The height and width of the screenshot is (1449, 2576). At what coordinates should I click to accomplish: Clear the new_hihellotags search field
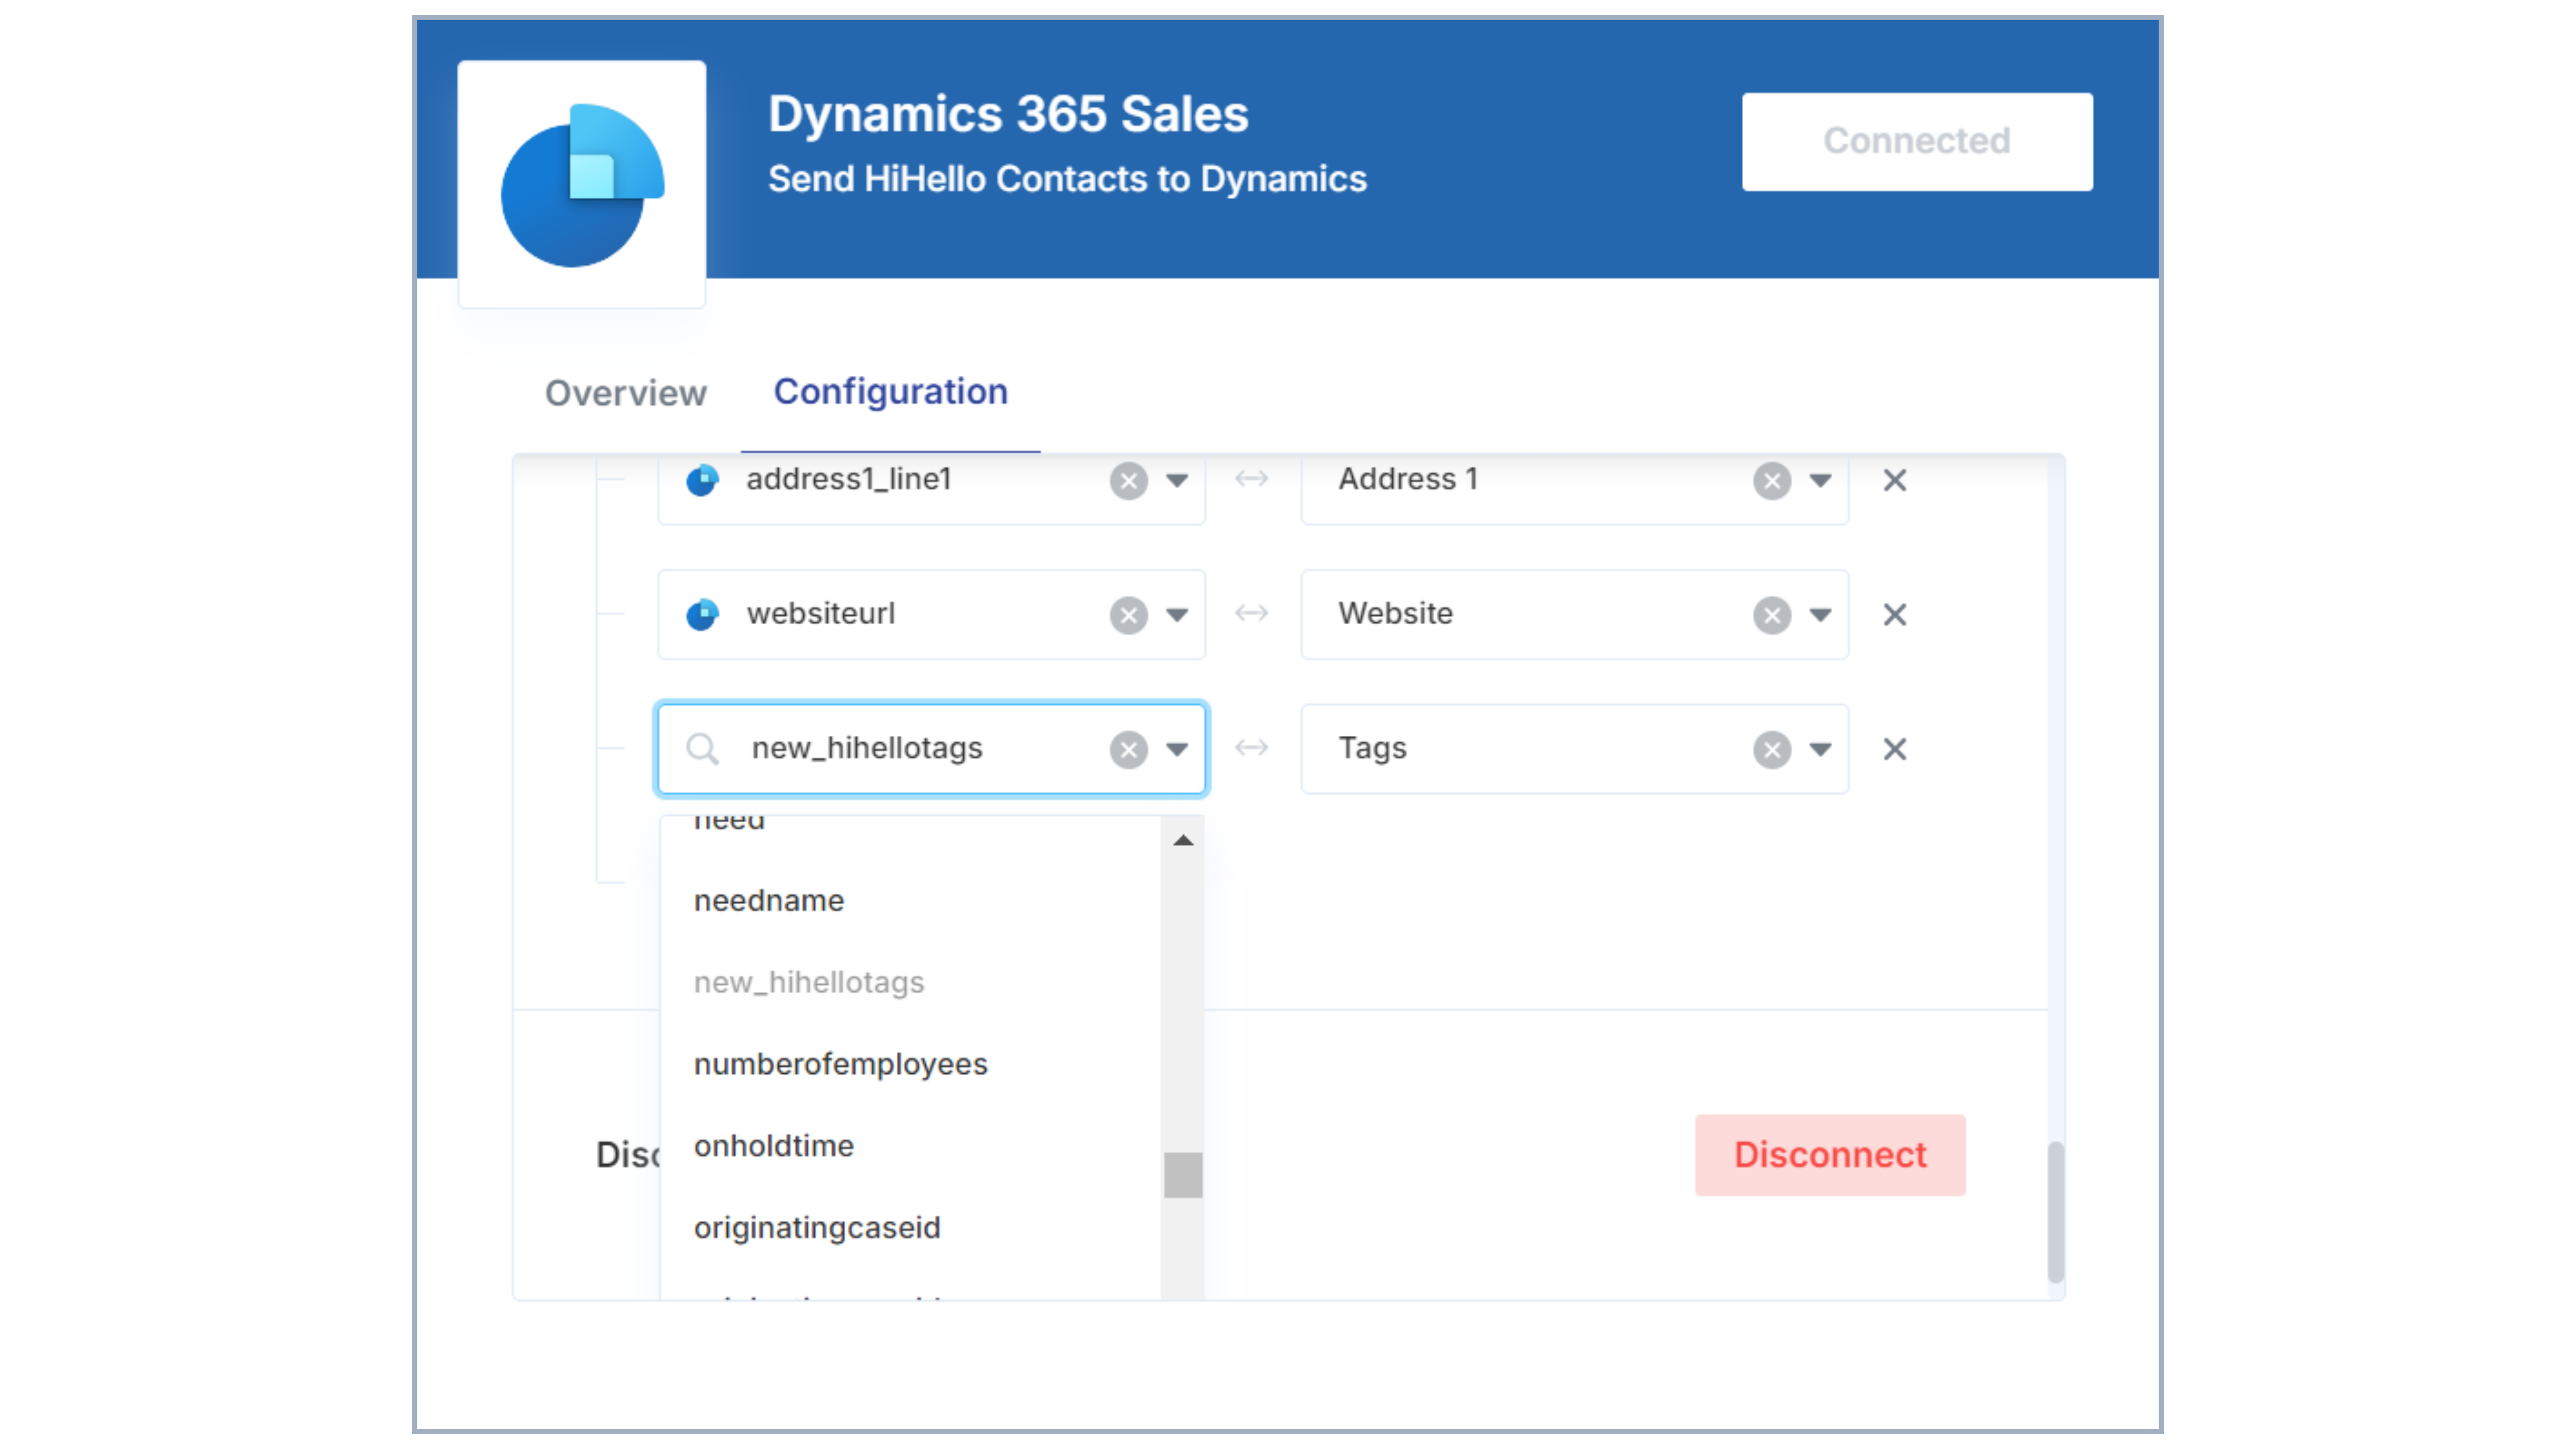tap(1128, 750)
